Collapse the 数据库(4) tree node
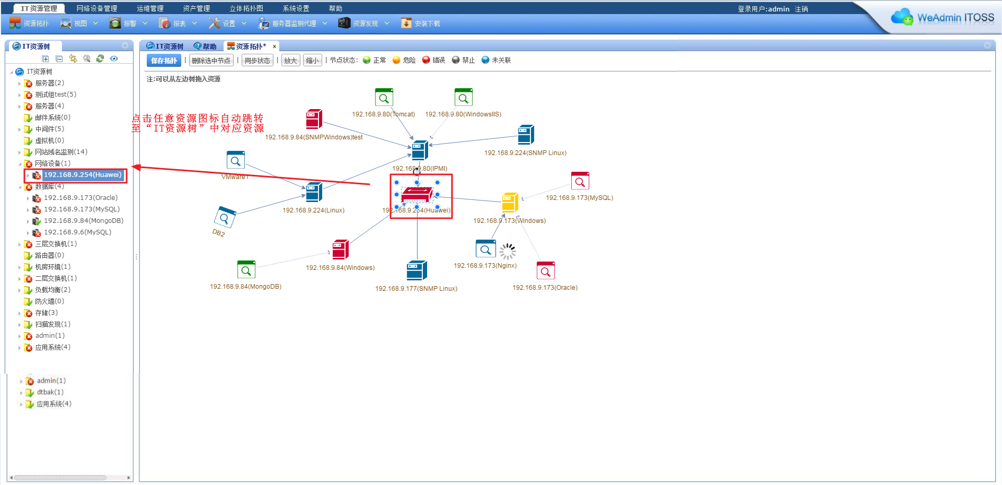Image resolution: width=1002 pixels, height=485 pixels. (20, 187)
